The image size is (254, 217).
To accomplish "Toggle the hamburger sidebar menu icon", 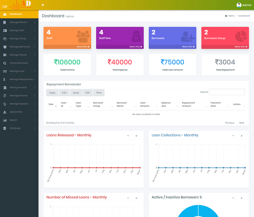I will tap(43, 5).
